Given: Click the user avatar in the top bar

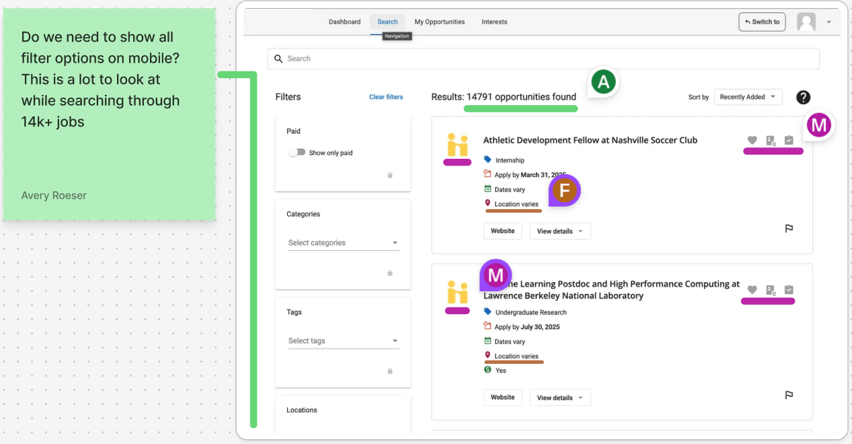Looking at the screenshot, I should pyautogui.click(x=806, y=22).
